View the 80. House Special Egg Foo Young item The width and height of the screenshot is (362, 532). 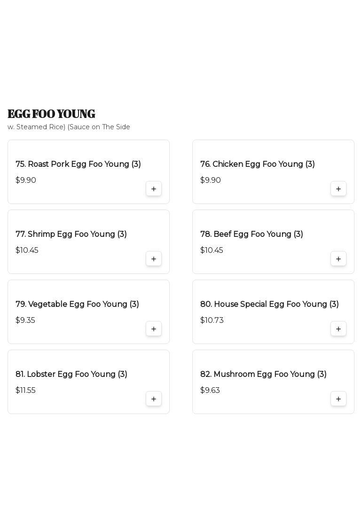pyautogui.click(x=269, y=304)
